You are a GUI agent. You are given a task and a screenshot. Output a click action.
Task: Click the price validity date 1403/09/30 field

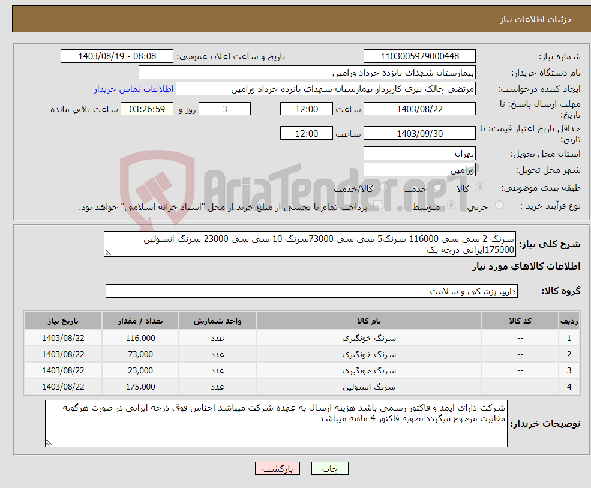click(x=419, y=133)
